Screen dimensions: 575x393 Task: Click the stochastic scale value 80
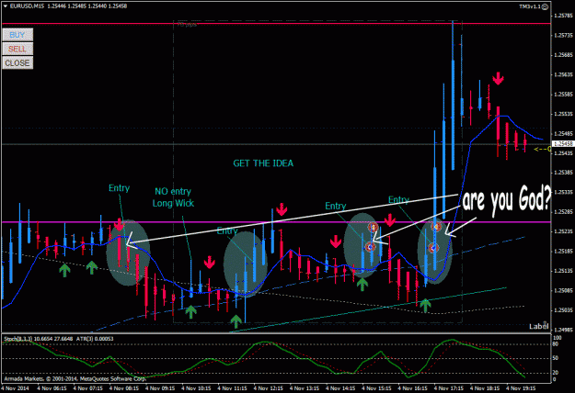point(556,344)
